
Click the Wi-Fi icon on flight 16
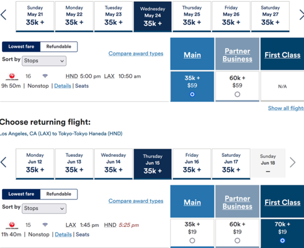45,76
